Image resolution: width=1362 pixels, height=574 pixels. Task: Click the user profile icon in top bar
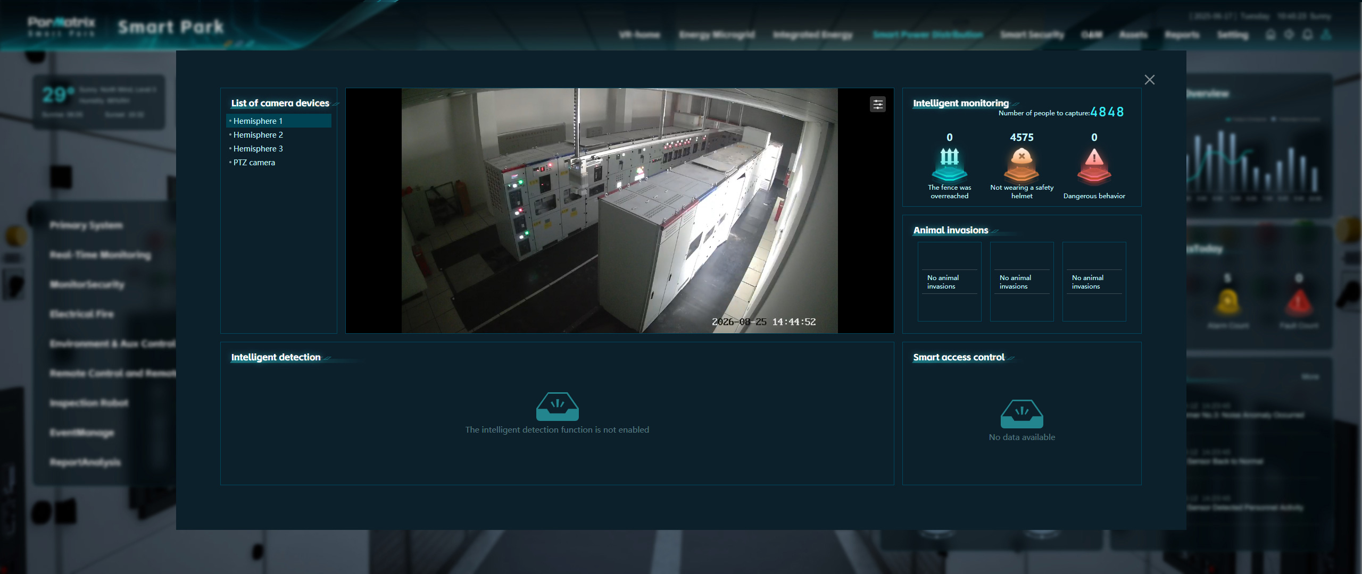pyautogui.click(x=1326, y=35)
